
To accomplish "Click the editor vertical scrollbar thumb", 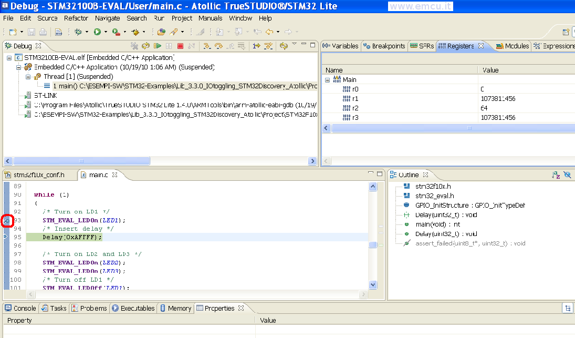I will (x=373, y=244).
